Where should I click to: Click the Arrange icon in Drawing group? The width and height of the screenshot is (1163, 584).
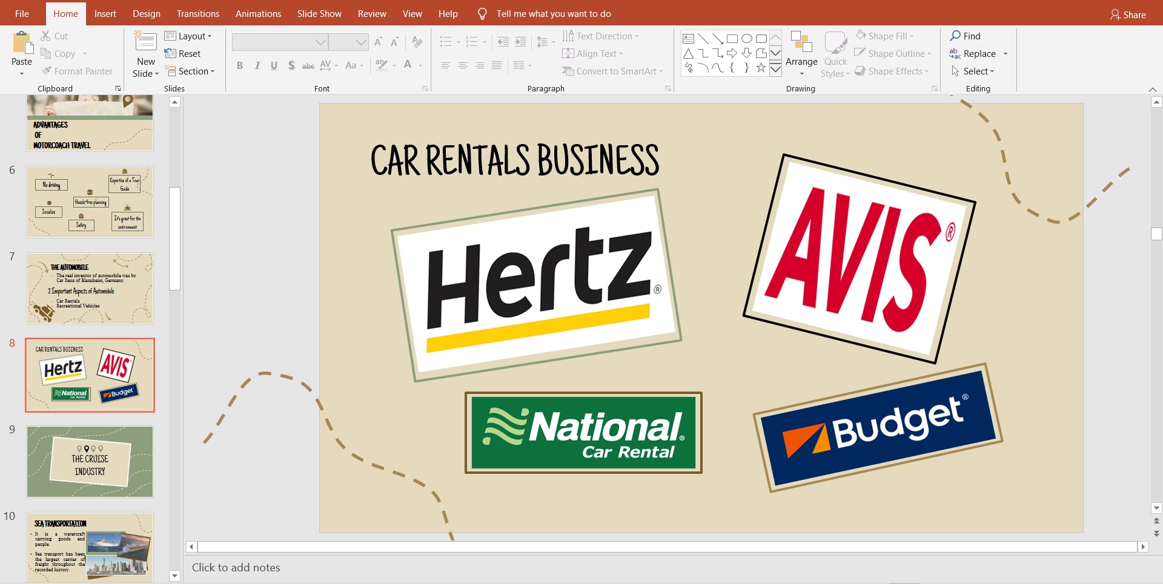click(801, 44)
